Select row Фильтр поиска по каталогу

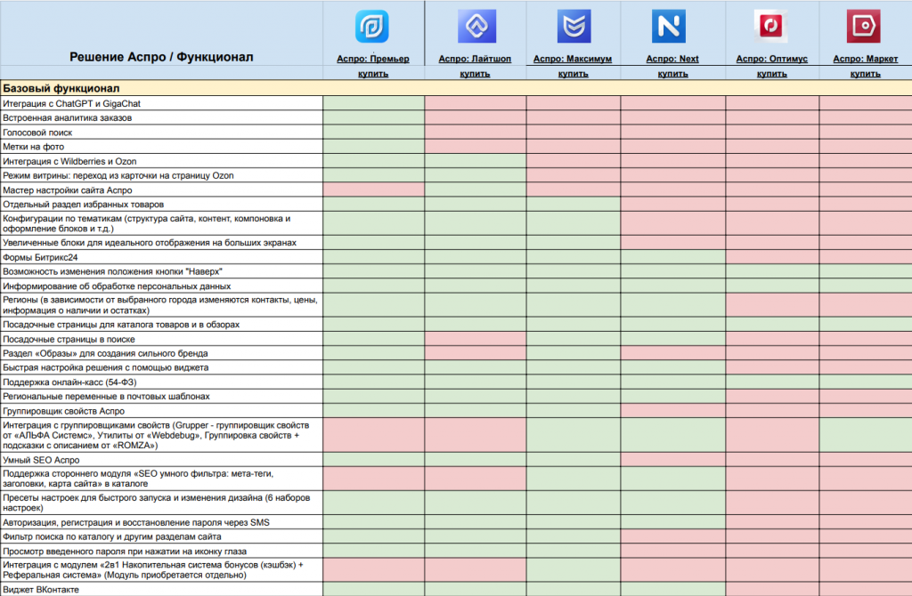click(162, 536)
